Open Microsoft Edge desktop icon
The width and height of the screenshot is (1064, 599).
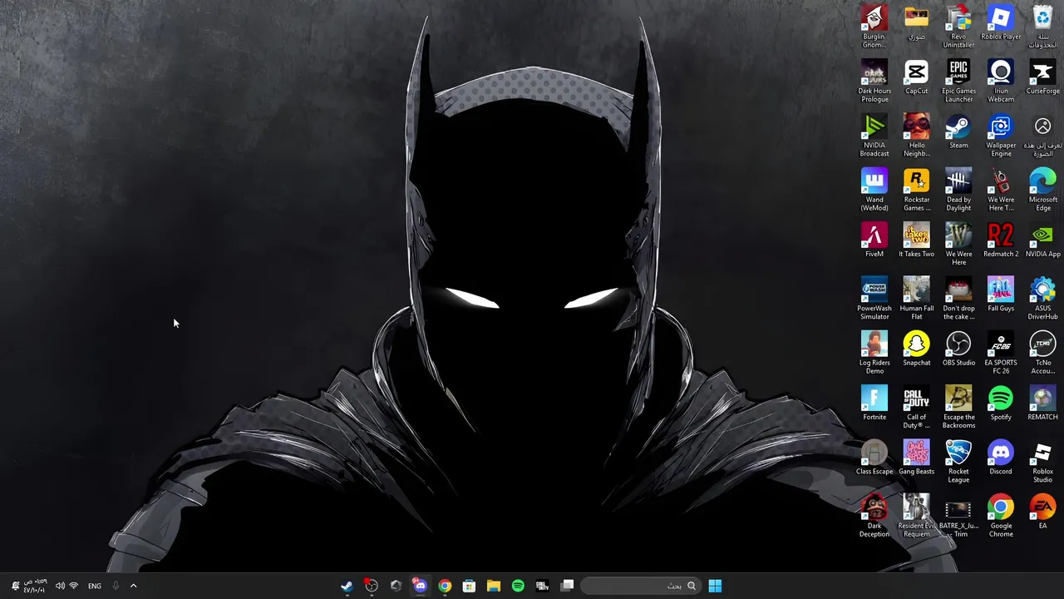(x=1042, y=190)
